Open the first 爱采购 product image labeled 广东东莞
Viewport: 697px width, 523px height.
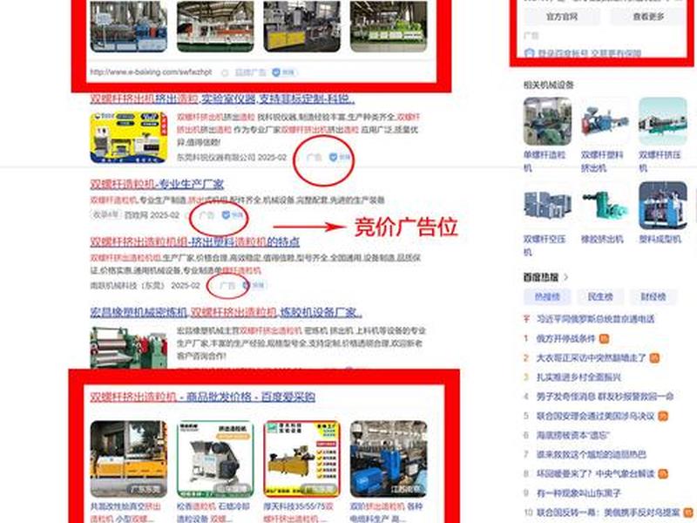(x=129, y=459)
